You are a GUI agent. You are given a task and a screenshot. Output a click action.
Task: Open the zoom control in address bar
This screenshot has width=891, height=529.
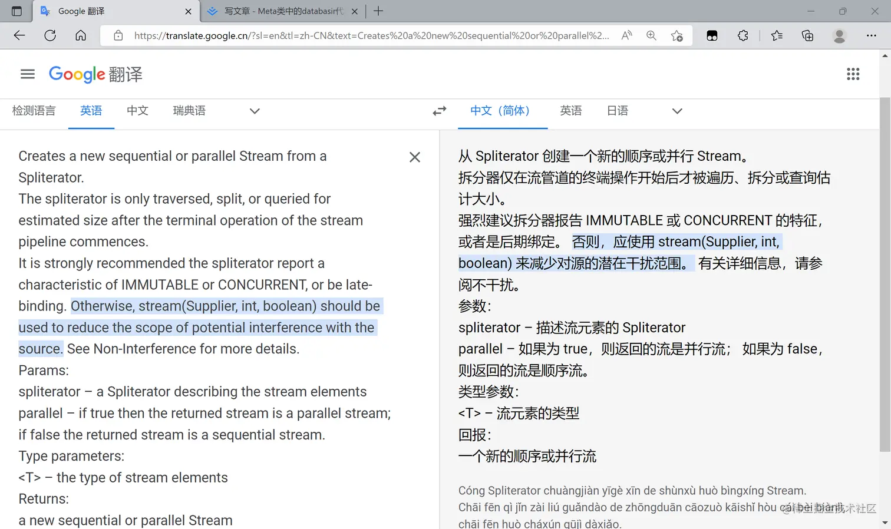click(651, 35)
